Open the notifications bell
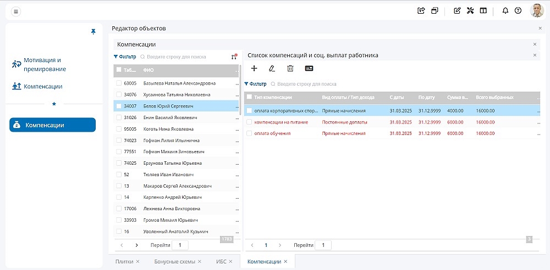550x270 pixels. coord(505,10)
